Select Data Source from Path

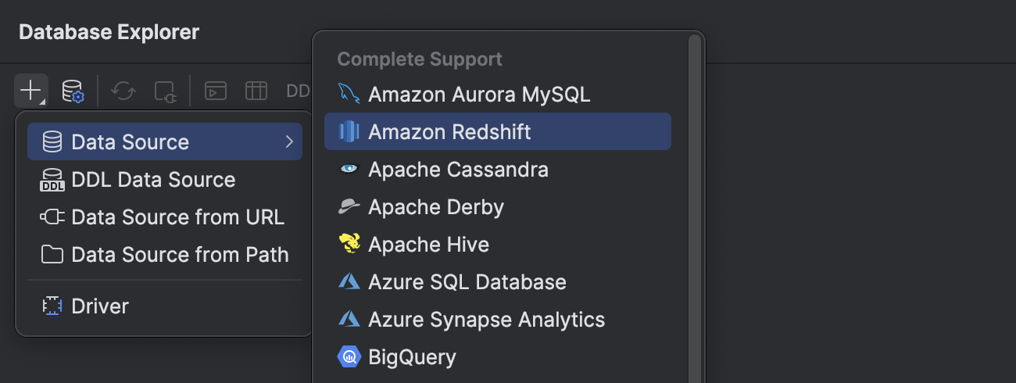(x=180, y=255)
